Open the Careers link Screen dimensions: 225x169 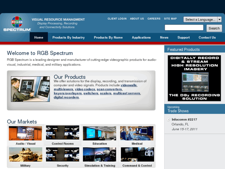click(x=154, y=19)
